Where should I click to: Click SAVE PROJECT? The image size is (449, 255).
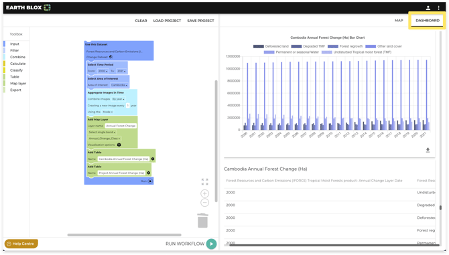[200, 21]
